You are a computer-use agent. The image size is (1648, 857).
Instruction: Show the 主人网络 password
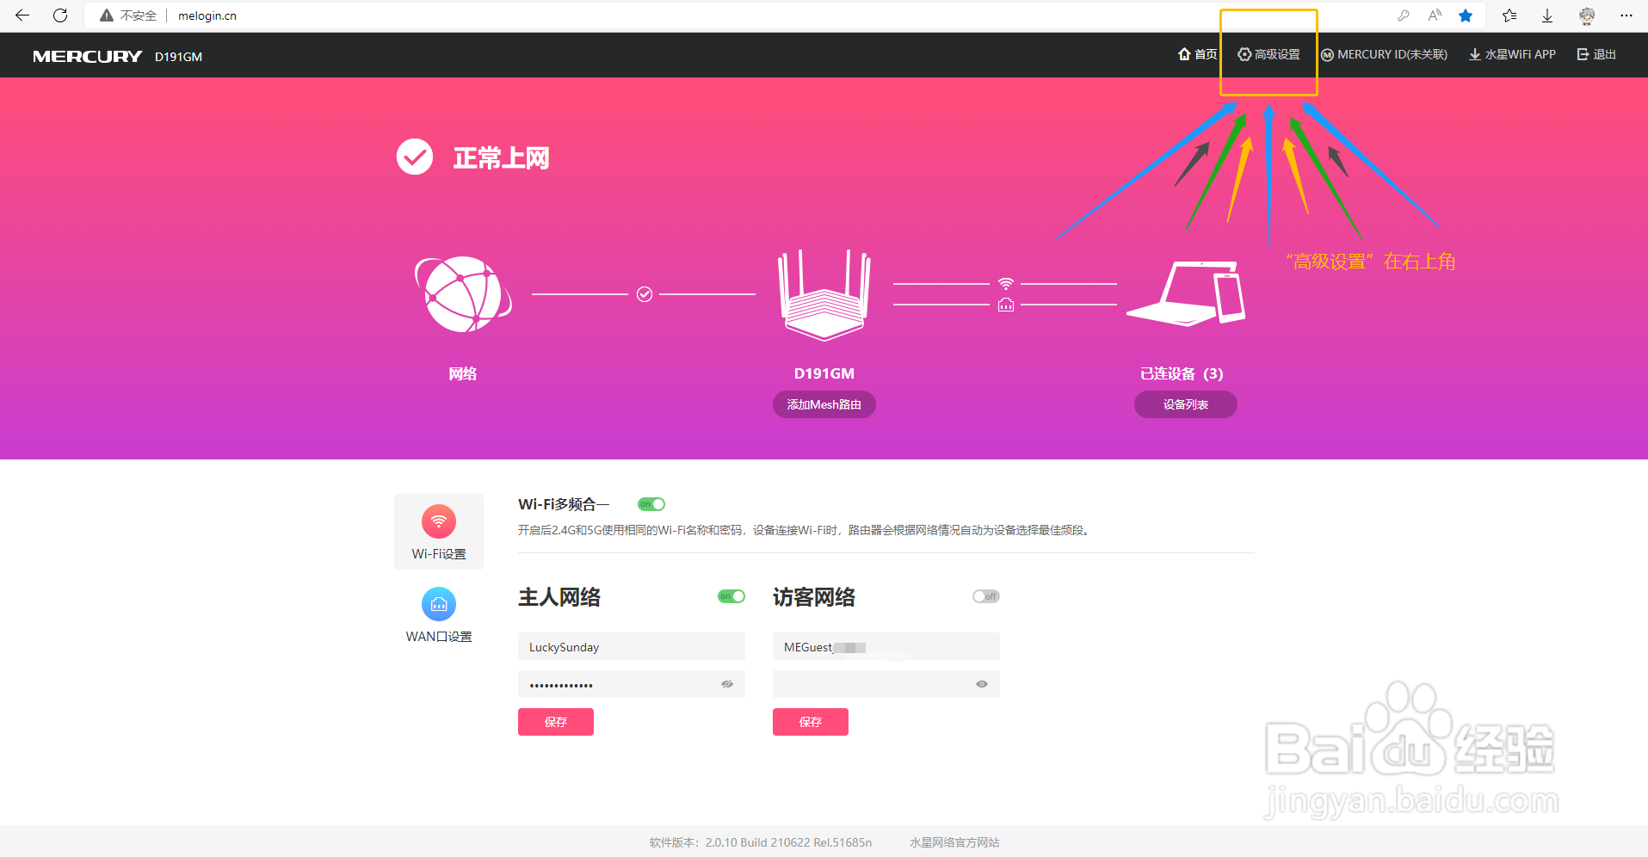coord(727,684)
